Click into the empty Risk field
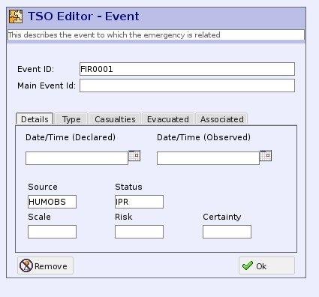Screen dimensions: 319x297 [139, 232]
